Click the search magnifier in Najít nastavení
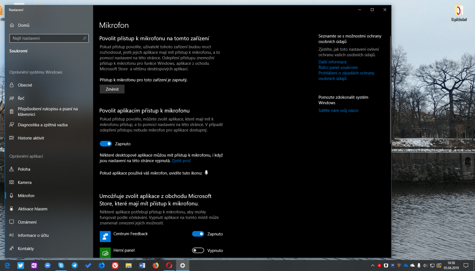This screenshot has width=475, height=271. point(85,38)
